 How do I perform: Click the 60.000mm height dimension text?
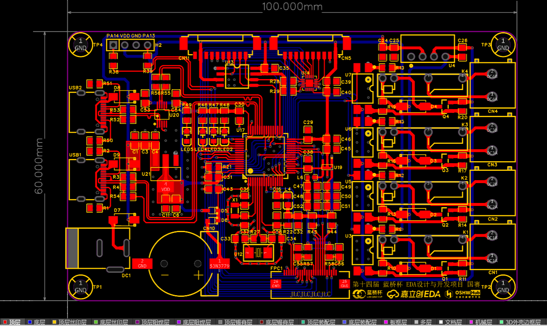39,166
